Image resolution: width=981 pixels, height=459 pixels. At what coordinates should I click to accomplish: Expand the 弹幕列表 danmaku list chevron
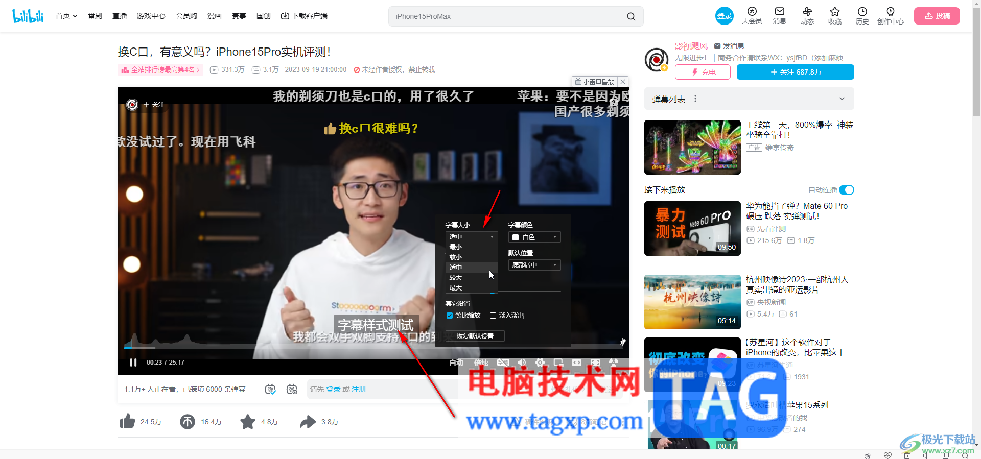click(842, 99)
